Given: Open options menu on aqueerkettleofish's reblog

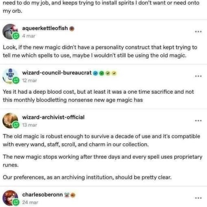Looking at the screenshot, I should point(198,32).
